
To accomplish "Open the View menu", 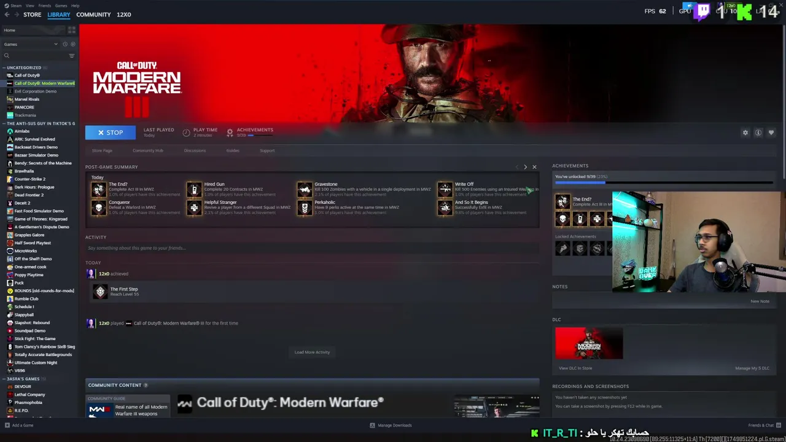I will point(29,6).
